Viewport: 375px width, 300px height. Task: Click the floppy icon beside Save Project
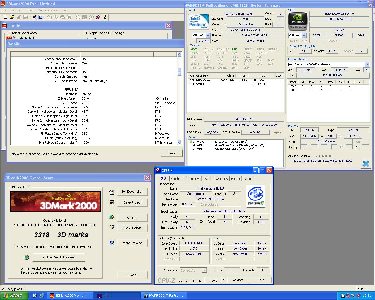coord(111,202)
